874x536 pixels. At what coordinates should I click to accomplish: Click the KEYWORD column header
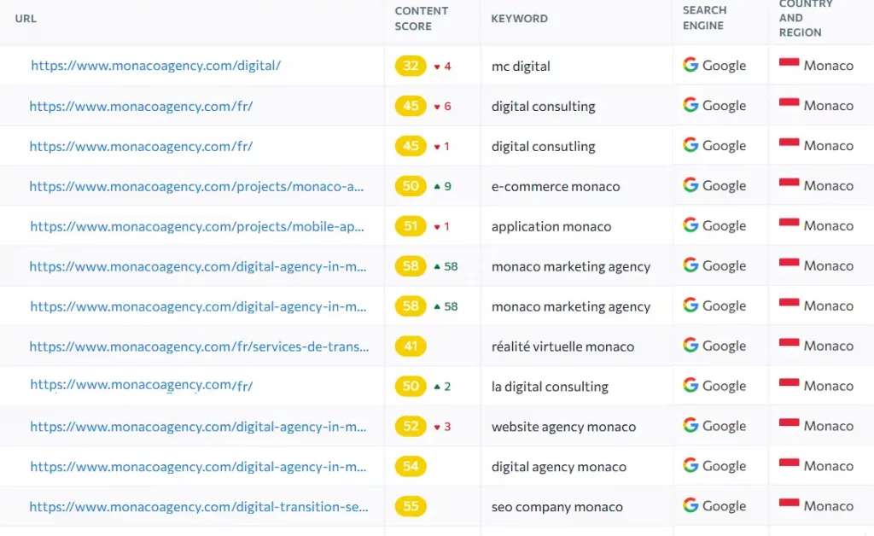pos(520,19)
